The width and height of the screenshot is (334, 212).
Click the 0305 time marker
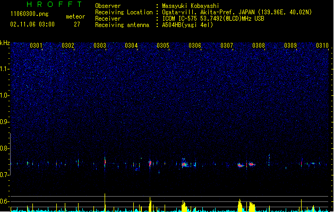pyautogui.click(x=163, y=46)
